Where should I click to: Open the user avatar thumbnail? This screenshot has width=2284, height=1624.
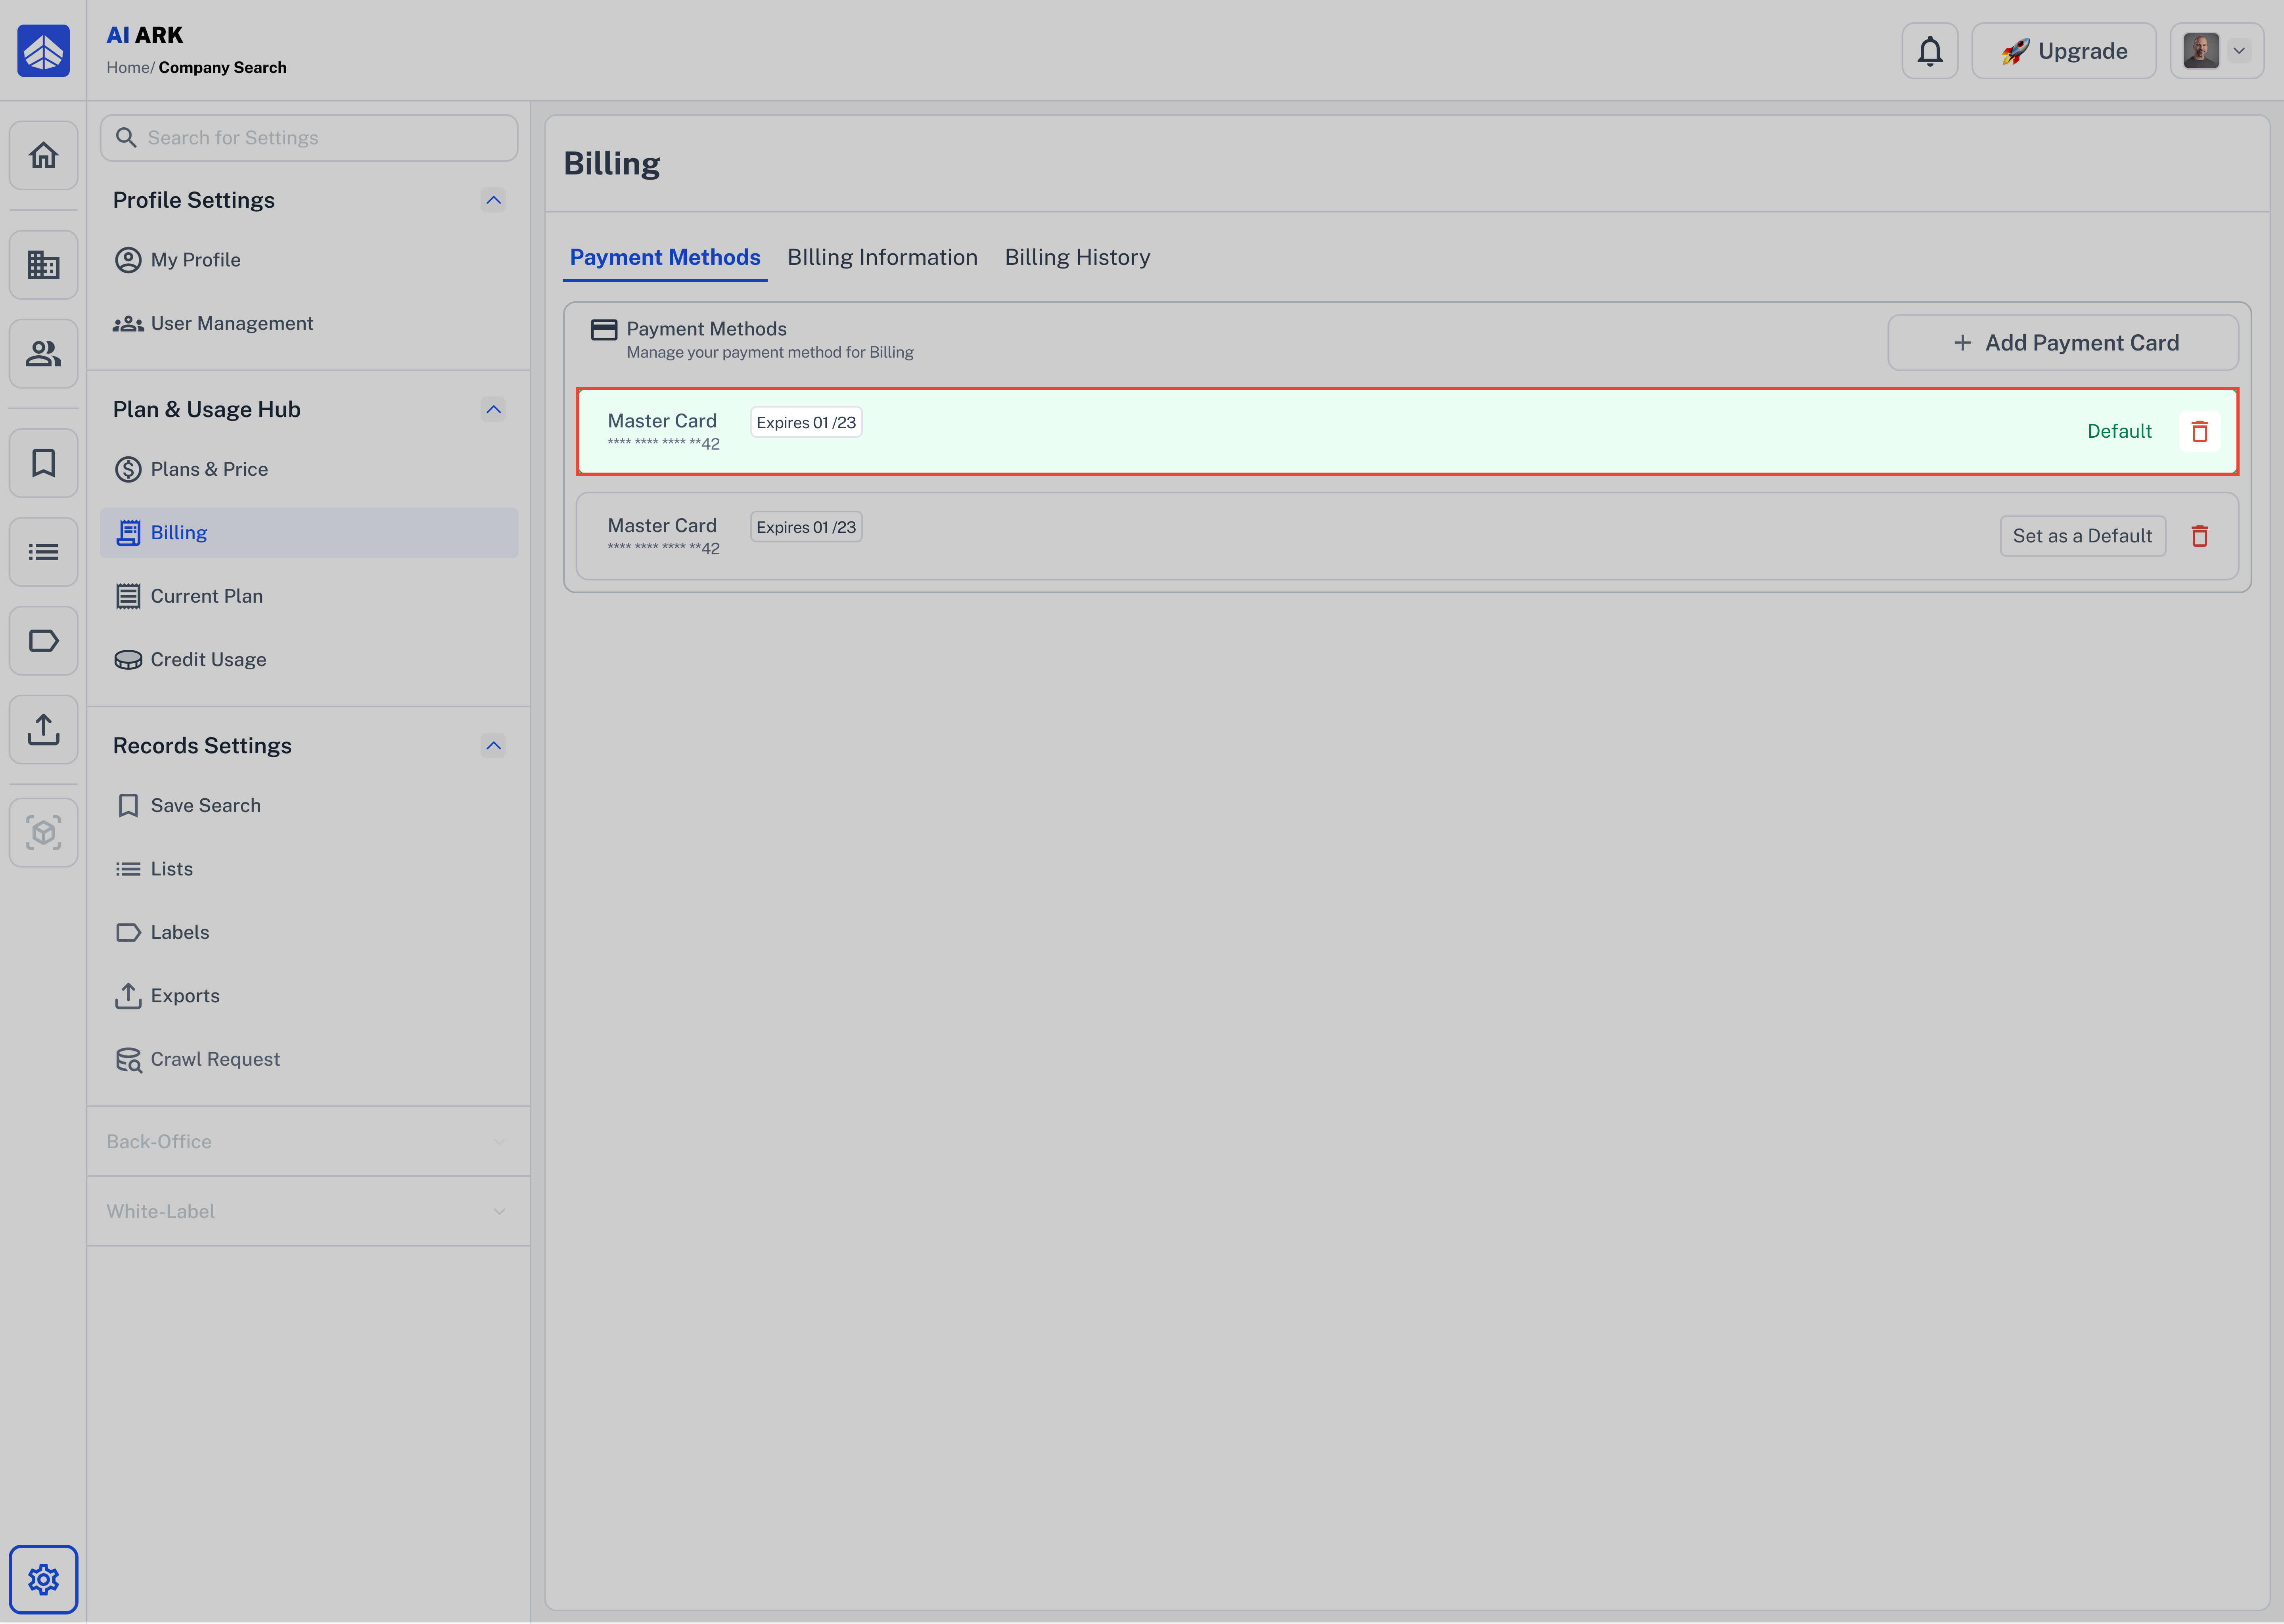click(x=2201, y=51)
